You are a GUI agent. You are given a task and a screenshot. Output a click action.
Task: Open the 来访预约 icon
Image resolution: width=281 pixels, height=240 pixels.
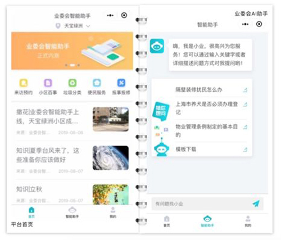[24, 83]
